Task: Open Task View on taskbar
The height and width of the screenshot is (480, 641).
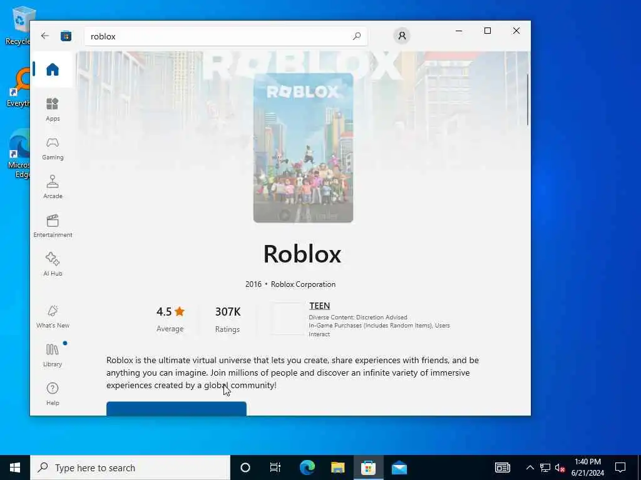Action: tap(275, 467)
